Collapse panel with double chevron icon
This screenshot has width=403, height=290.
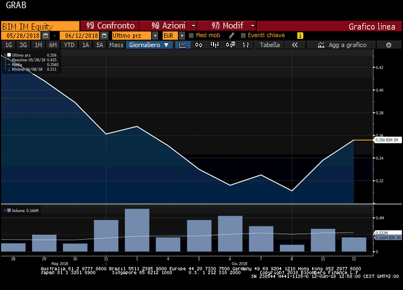tap(295, 45)
